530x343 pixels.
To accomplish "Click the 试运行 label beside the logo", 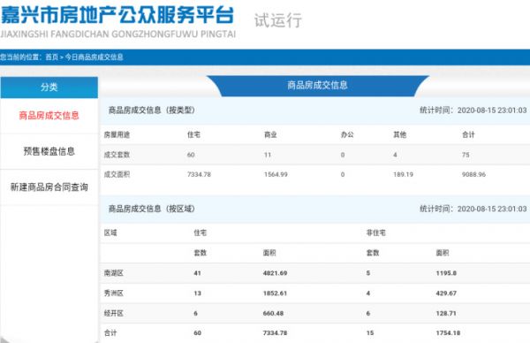I will (x=278, y=20).
